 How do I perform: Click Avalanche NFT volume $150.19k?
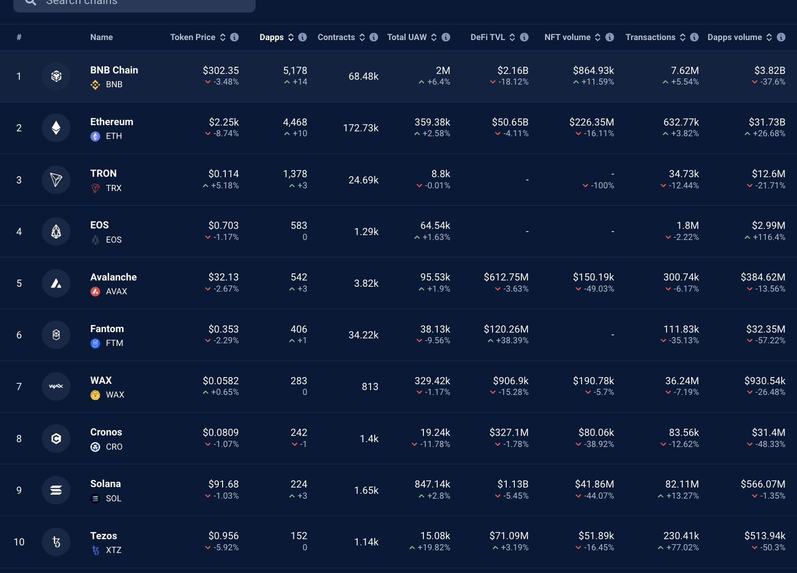point(594,277)
